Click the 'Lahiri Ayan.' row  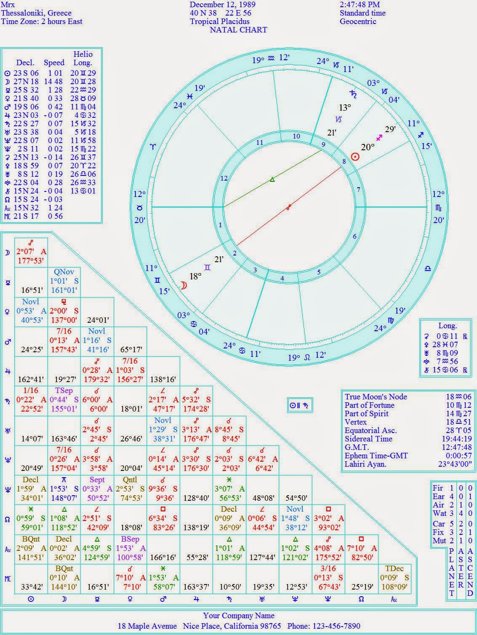408,464
